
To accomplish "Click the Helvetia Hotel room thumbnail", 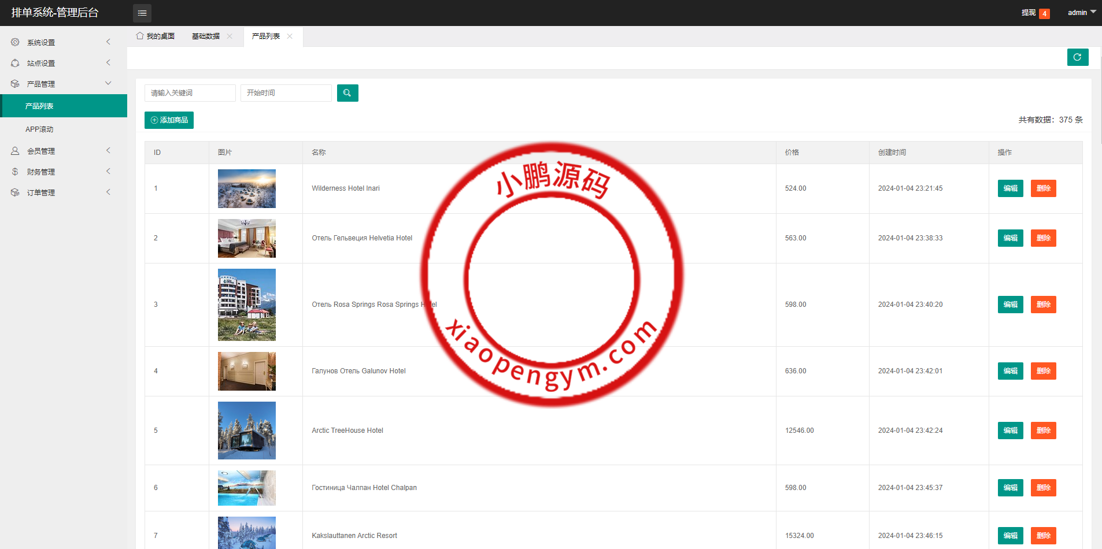I will [246, 238].
